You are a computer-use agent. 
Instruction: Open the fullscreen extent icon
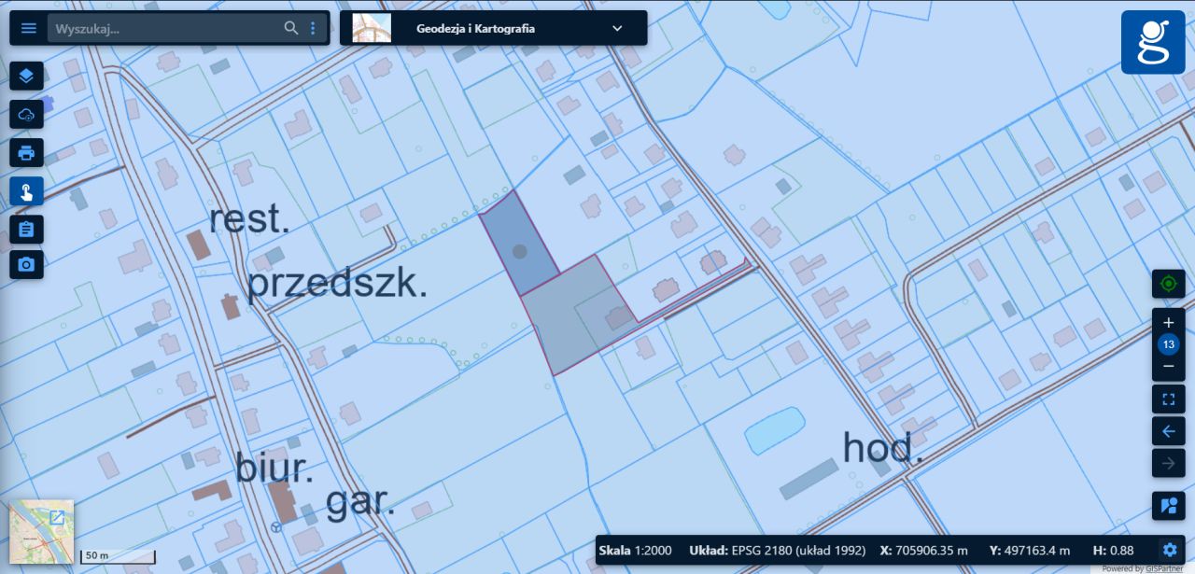pos(1168,399)
